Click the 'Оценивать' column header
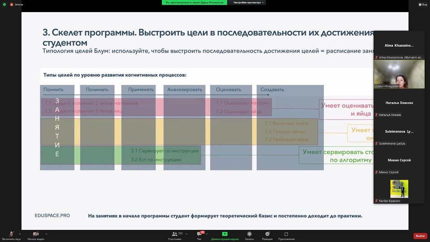This screenshot has height=242, width=430. [228, 90]
